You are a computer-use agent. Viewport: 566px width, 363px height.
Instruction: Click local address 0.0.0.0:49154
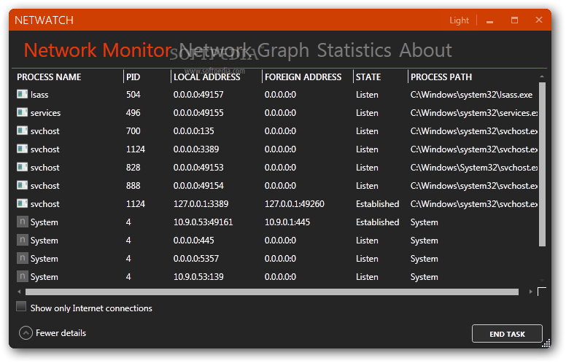coord(198,185)
